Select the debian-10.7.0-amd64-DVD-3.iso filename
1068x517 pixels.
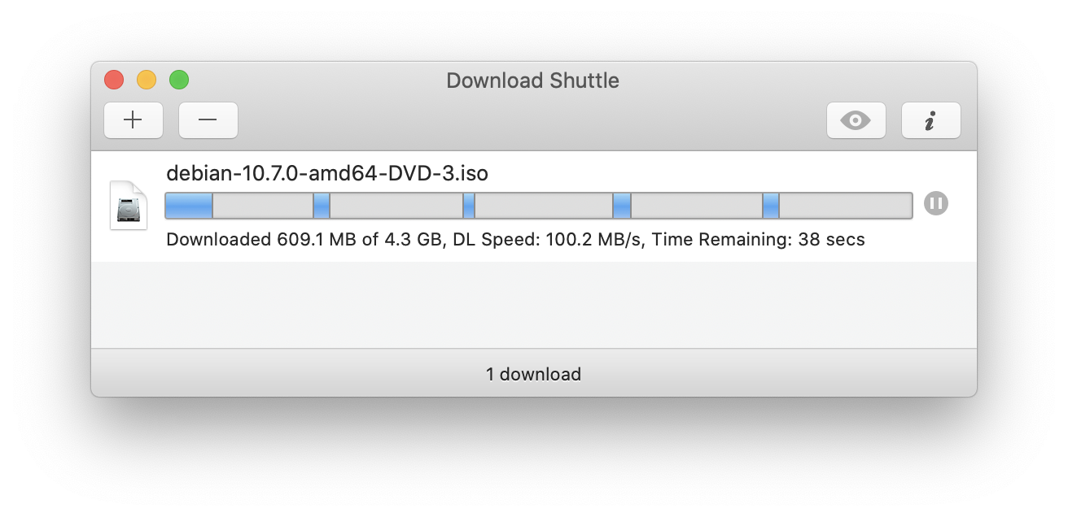pyautogui.click(x=326, y=173)
